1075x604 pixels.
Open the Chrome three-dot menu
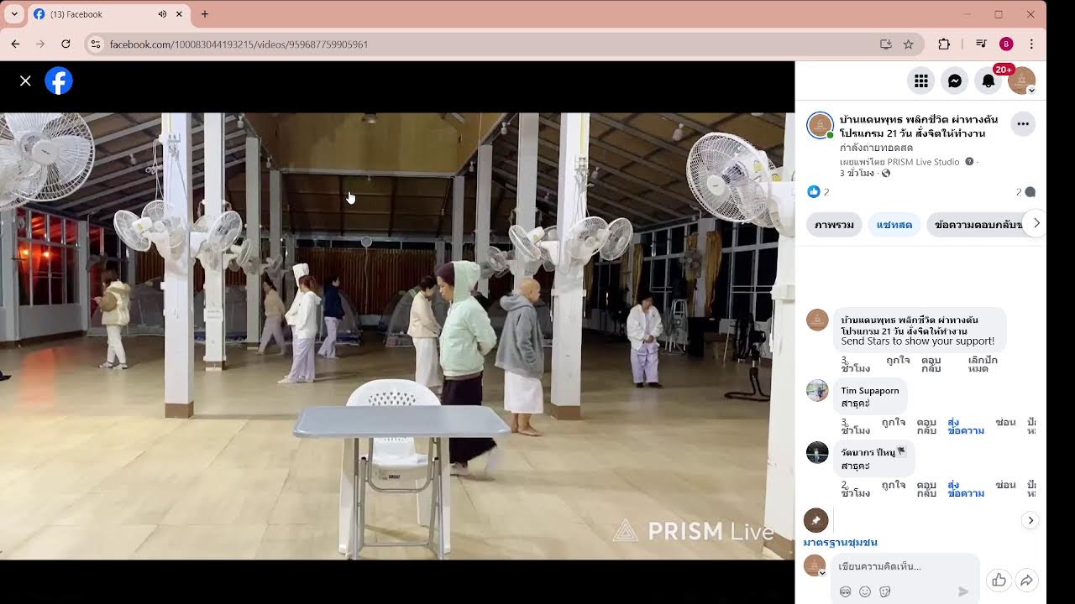pos(1031,44)
